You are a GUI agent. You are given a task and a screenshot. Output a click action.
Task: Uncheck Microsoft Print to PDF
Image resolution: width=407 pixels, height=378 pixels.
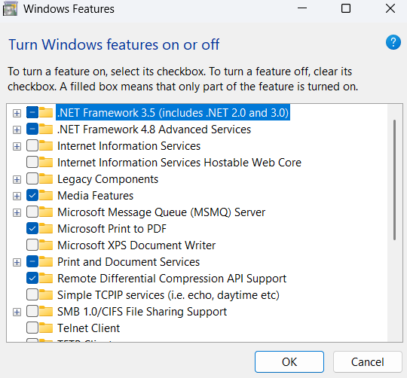pyautogui.click(x=32, y=228)
